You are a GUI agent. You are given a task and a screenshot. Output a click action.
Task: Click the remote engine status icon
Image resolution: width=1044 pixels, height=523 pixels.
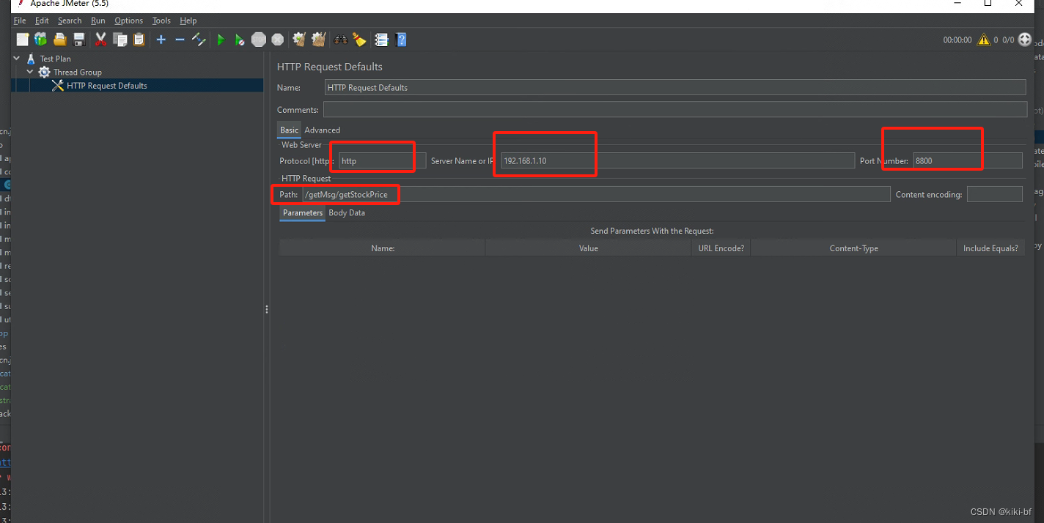[1025, 40]
